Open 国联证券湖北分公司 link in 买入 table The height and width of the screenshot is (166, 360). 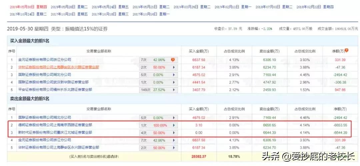[45, 75]
